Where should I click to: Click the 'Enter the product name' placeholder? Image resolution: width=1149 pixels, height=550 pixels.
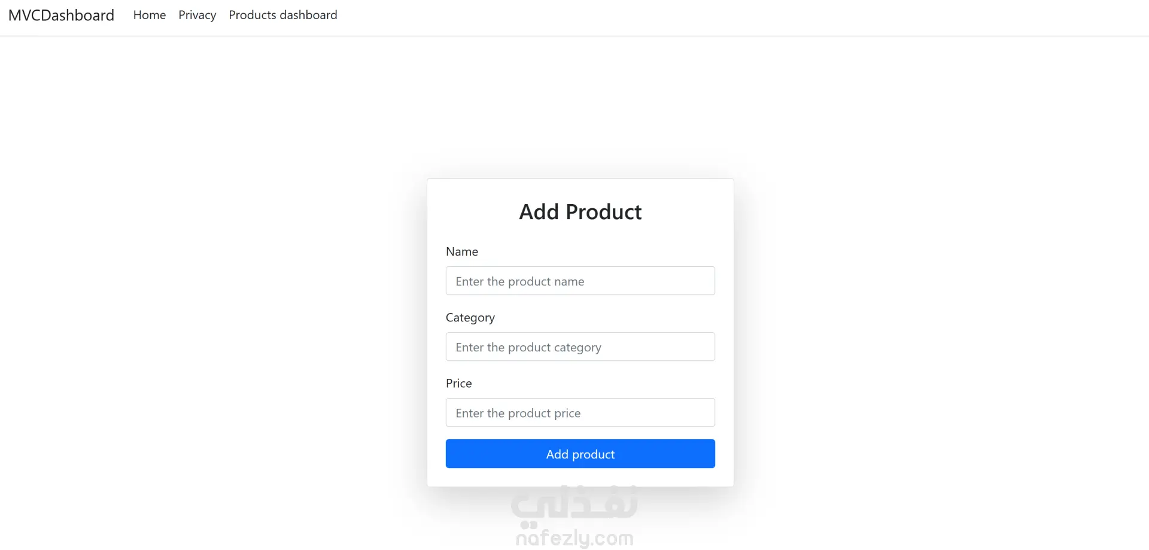(x=519, y=281)
